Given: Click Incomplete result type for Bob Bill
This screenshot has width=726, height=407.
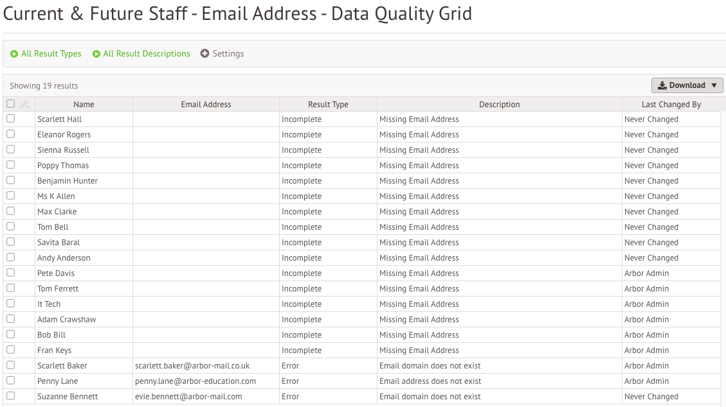Looking at the screenshot, I should (x=302, y=335).
